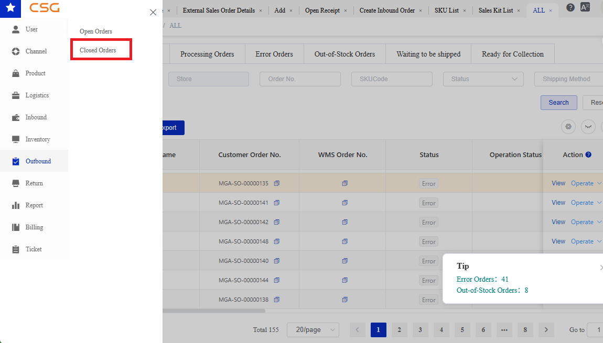
Task: Open the Shipping Method dropdown
Action: coord(568,79)
